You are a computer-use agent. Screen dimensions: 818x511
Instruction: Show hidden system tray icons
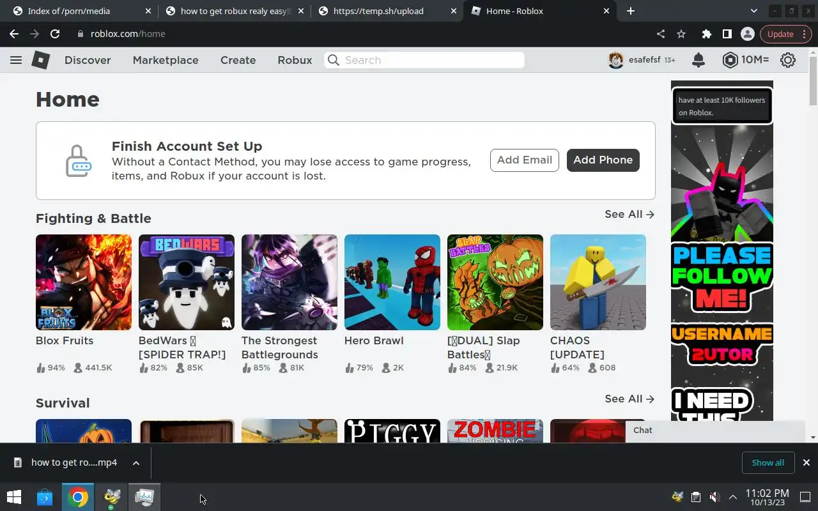tap(733, 497)
